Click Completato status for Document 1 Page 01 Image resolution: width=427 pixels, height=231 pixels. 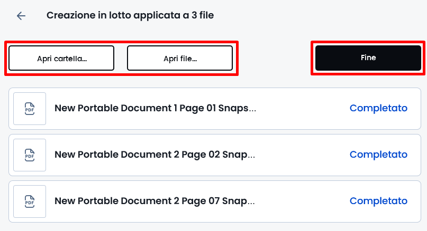pyautogui.click(x=378, y=108)
